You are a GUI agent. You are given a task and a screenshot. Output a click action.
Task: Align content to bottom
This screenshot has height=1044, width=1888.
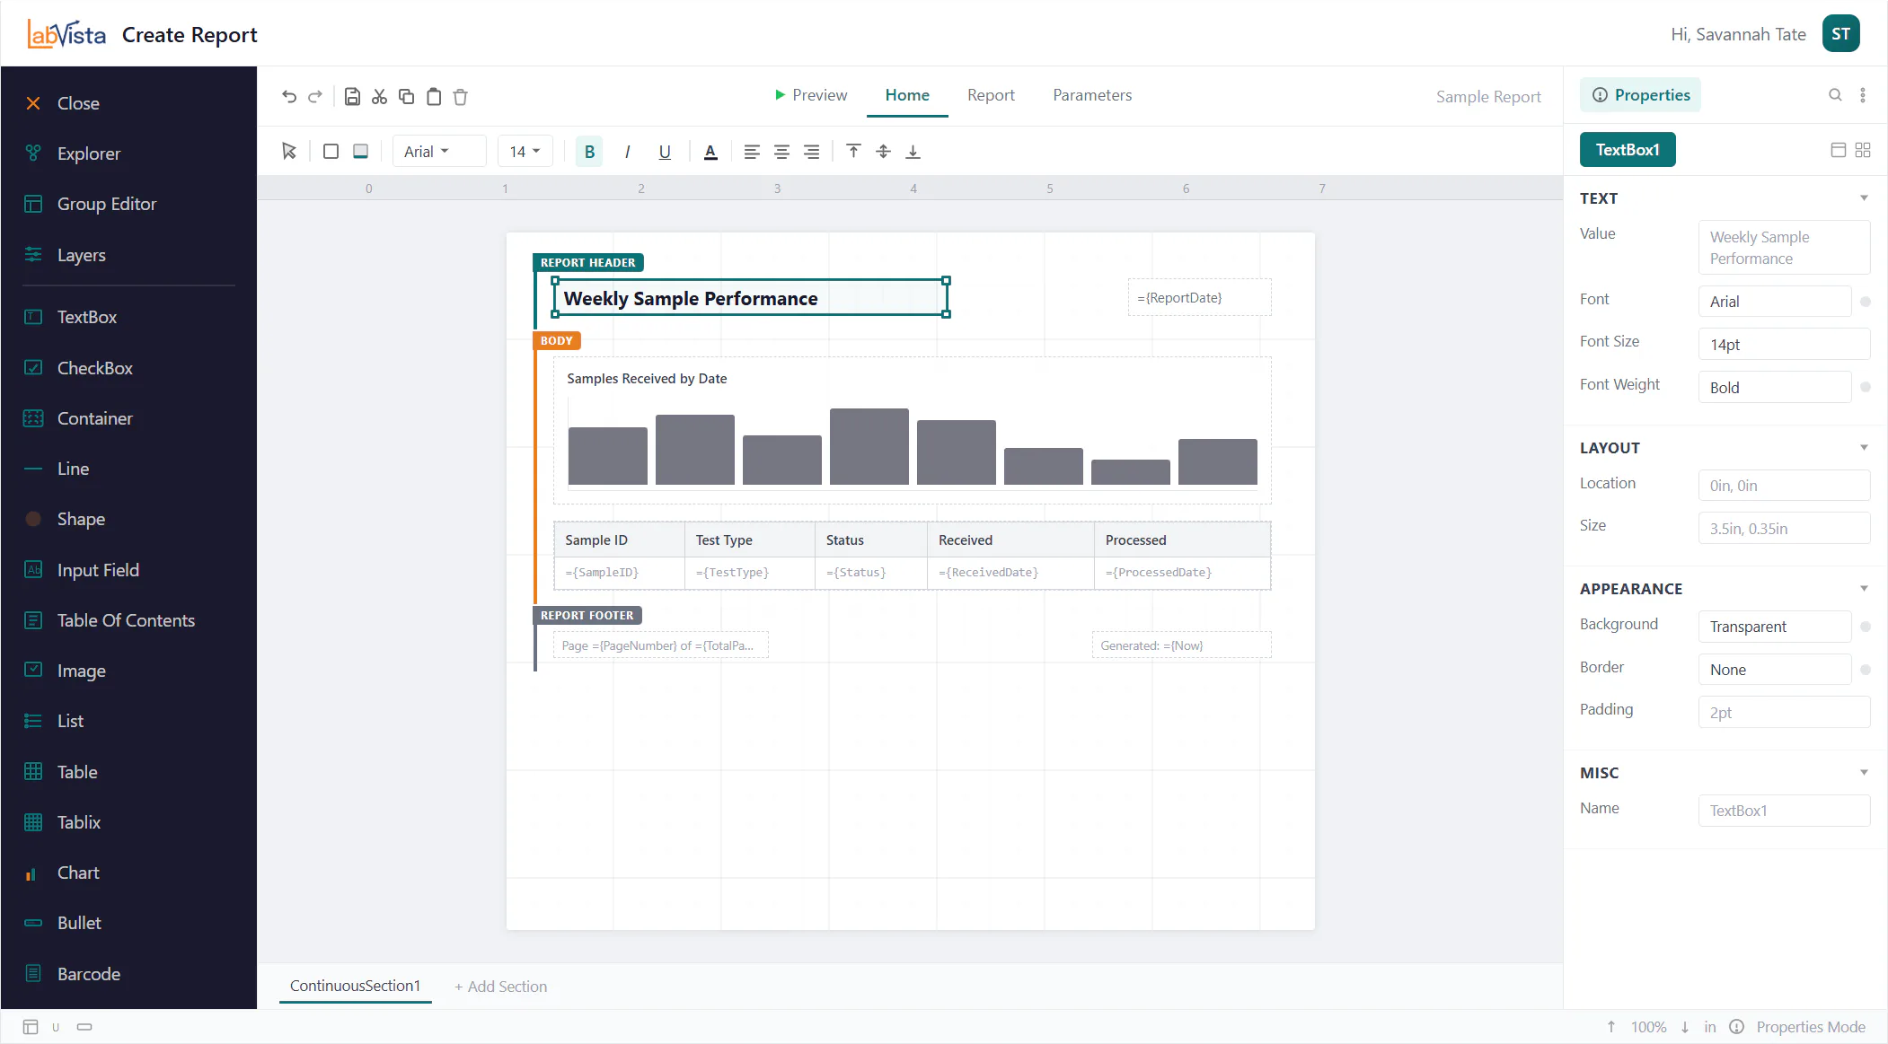point(913,151)
